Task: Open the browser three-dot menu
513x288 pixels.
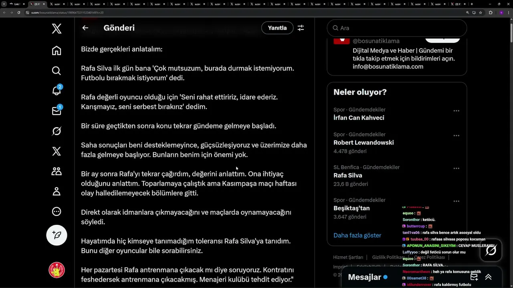Action: tap(508, 12)
